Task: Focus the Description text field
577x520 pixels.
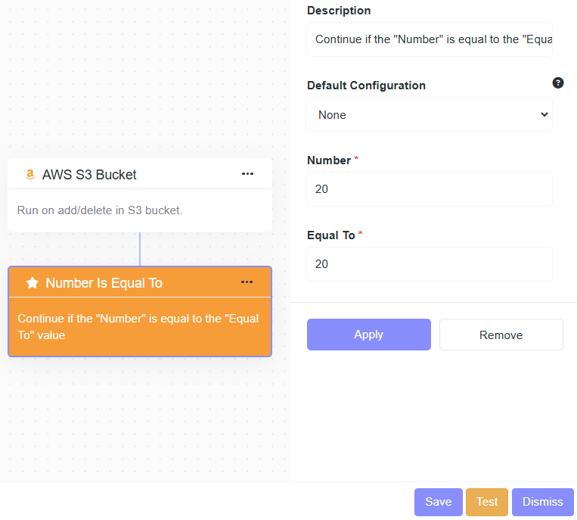Action: [429, 39]
